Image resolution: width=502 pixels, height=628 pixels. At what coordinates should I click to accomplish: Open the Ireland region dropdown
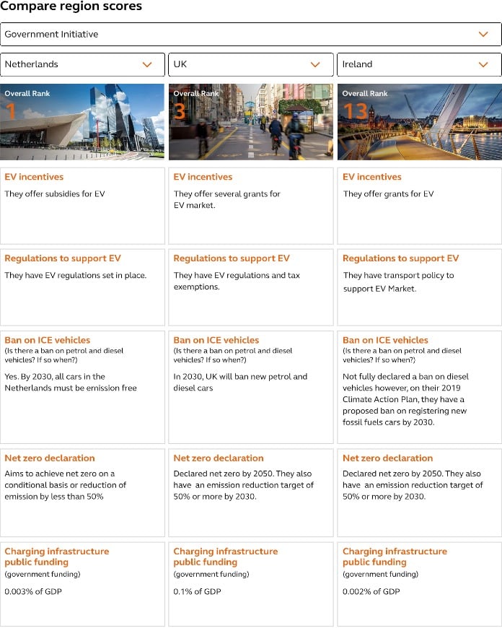coord(420,64)
